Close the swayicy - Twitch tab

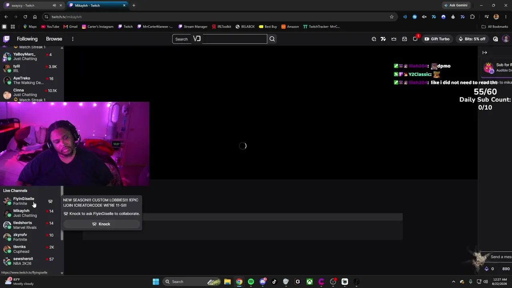click(x=60, y=6)
